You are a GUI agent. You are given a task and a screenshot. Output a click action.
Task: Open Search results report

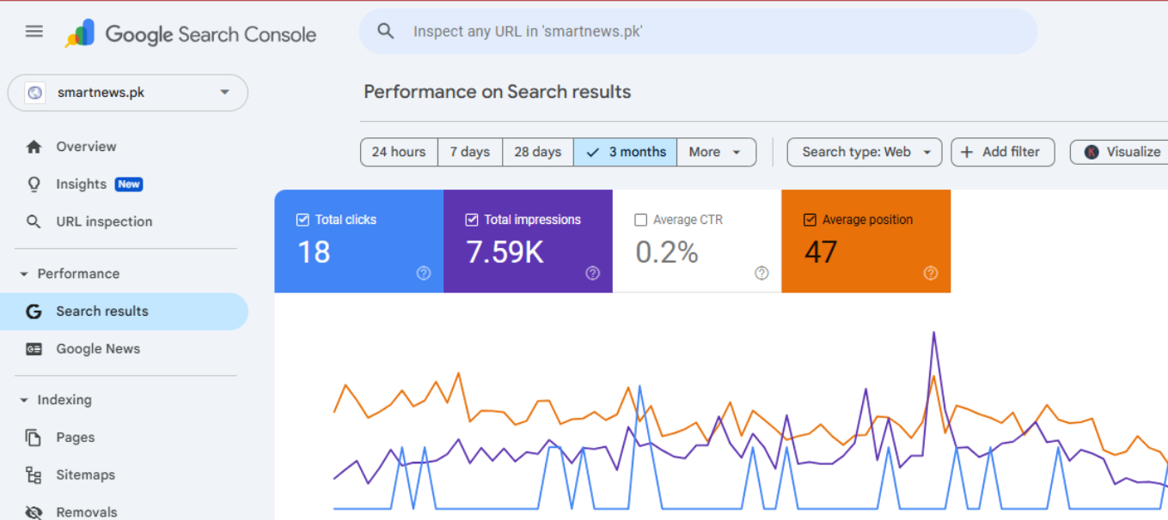coord(124,311)
